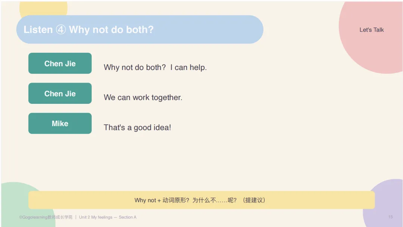Screen dimensions: 403x227
Task: Click the yellow "Why not + 动词原形" grammar note bar
Action: (x=201, y=200)
